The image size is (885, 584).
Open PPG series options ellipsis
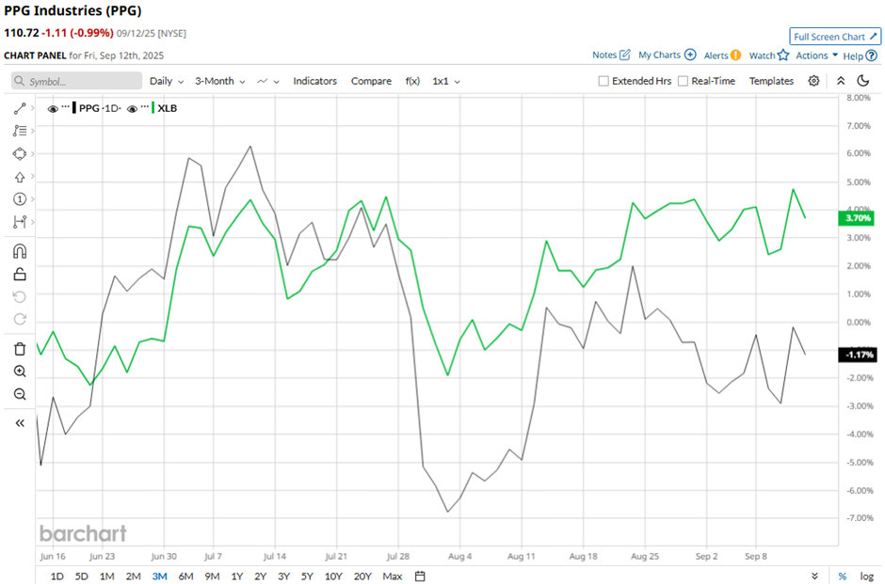(66, 107)
